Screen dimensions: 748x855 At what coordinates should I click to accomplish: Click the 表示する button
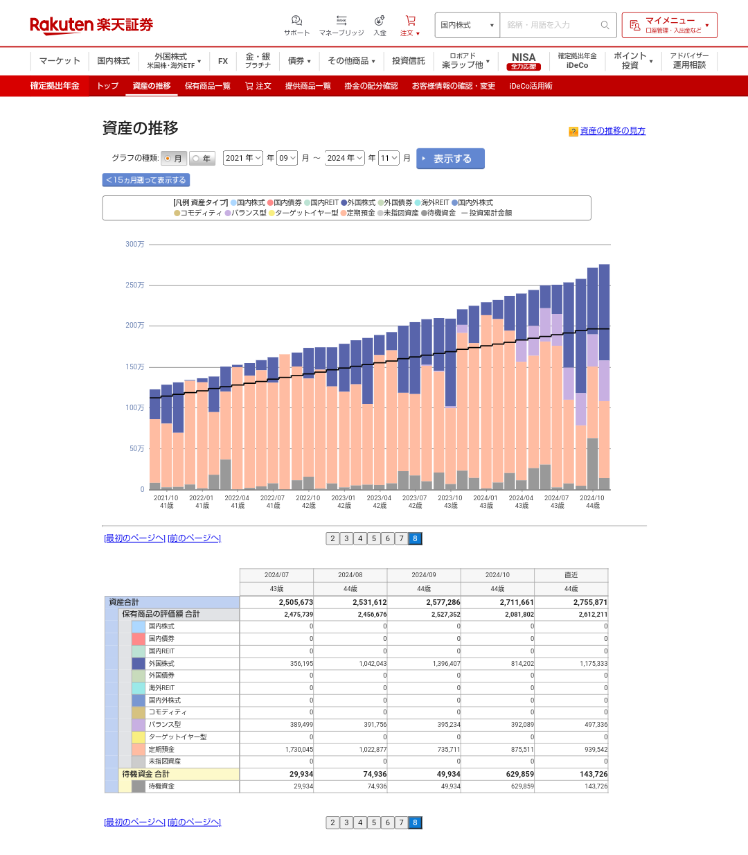tap(450, 159)
